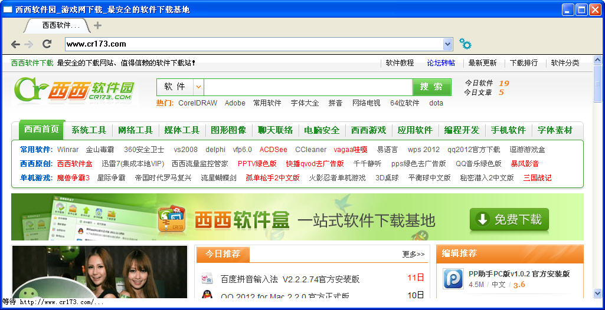
Task: Open browser settings via gear icon
Action: point(465,44)
